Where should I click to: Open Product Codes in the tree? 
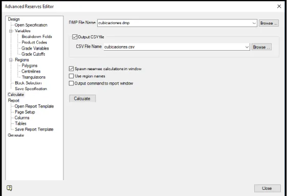[x=34, y=42]
